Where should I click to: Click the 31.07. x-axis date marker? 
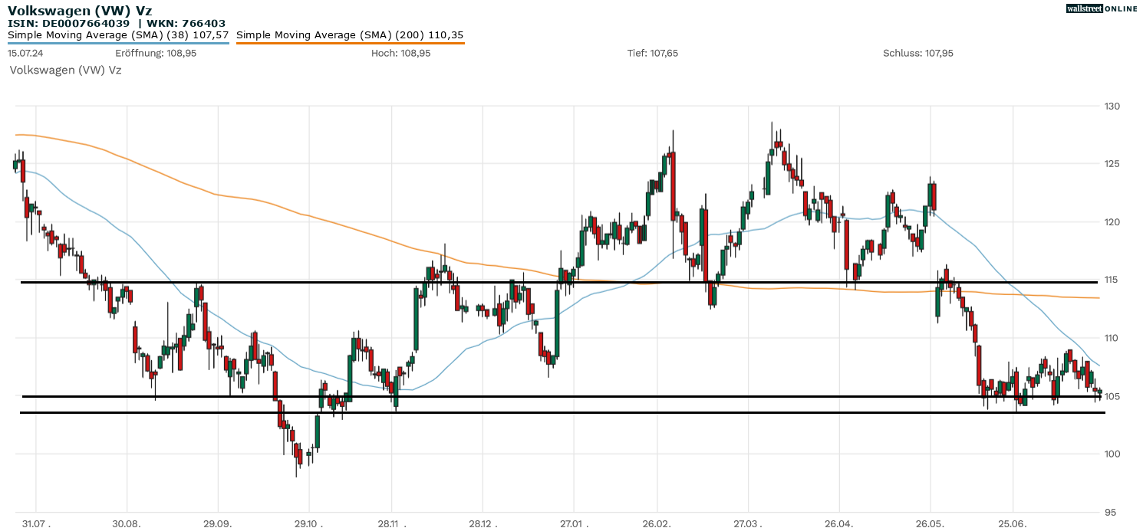click(x=36, y=523)
